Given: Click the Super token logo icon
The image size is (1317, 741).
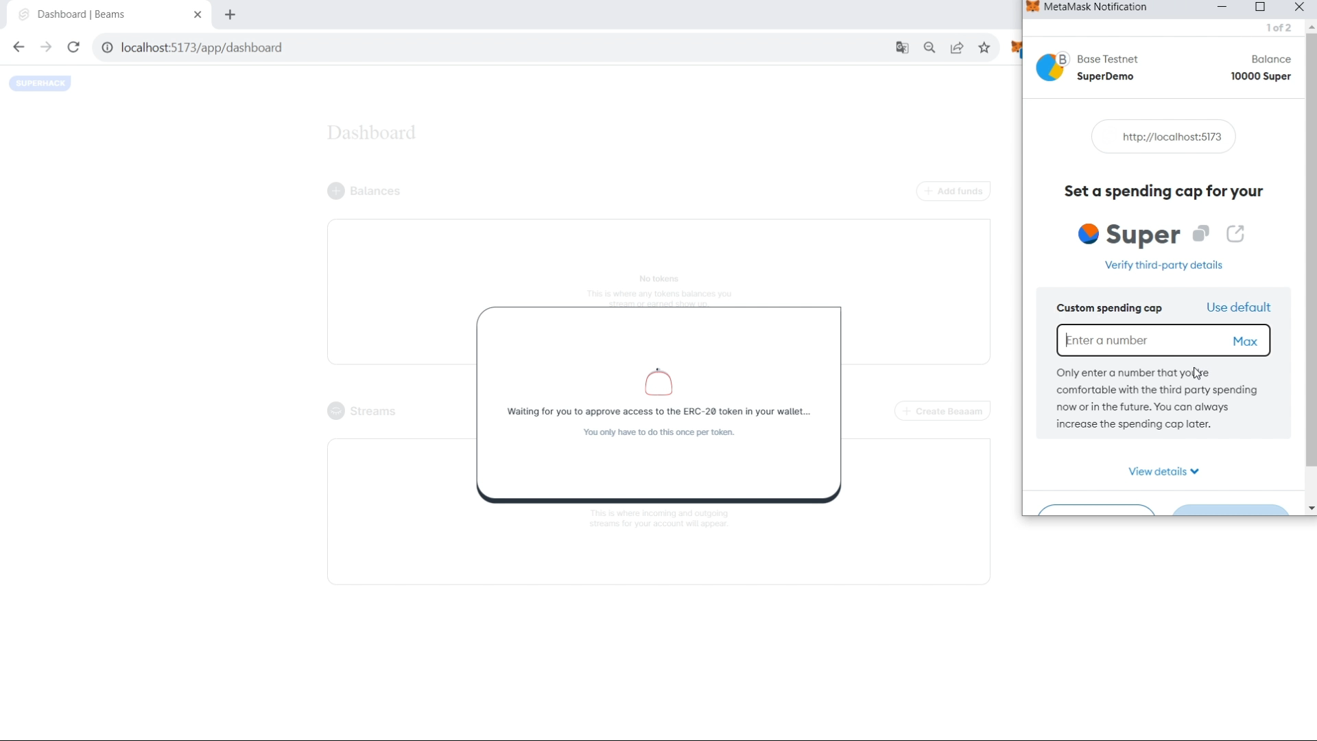Looking at the screenshot, I should click(x=1088, y=234).
